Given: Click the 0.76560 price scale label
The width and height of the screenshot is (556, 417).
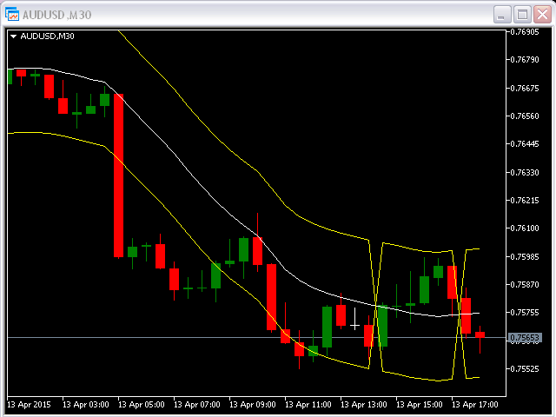Looking at the screenshot, I should (x=525, y=116).
